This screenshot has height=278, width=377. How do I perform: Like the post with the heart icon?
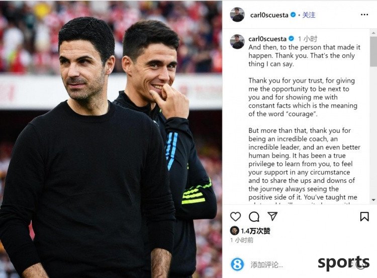click(x=235, y=217)
